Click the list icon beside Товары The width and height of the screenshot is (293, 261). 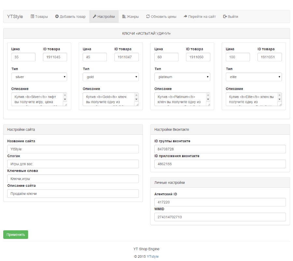click(33, 17)
